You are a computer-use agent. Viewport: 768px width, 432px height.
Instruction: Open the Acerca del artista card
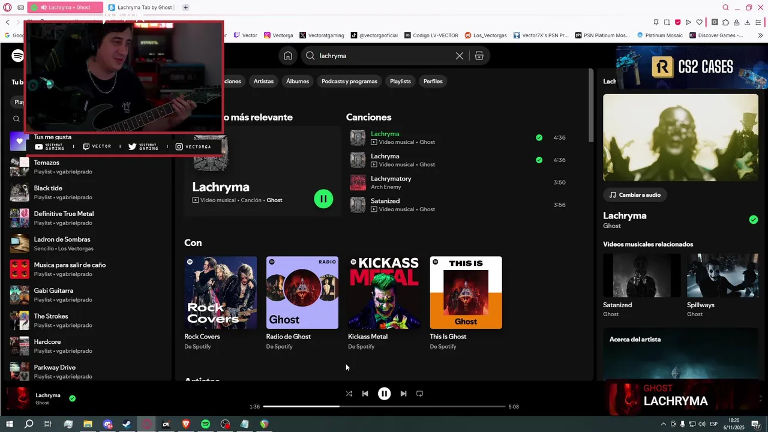click(680, 353)
